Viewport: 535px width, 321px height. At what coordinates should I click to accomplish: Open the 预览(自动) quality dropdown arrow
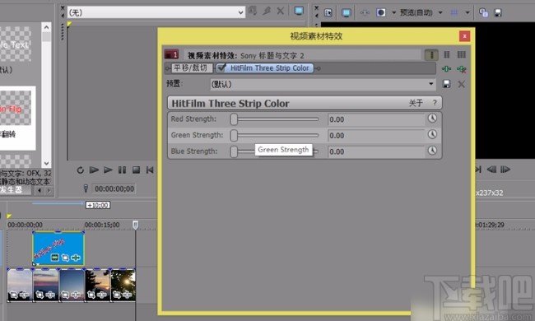[440, 12]
